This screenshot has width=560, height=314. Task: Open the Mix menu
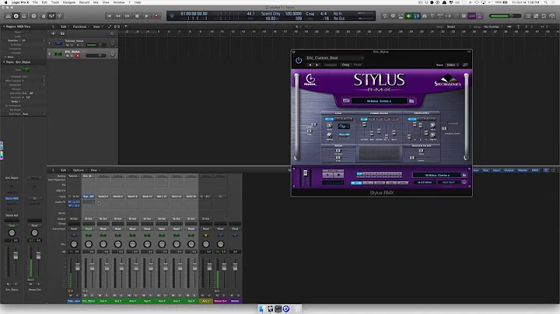(96, 2)
